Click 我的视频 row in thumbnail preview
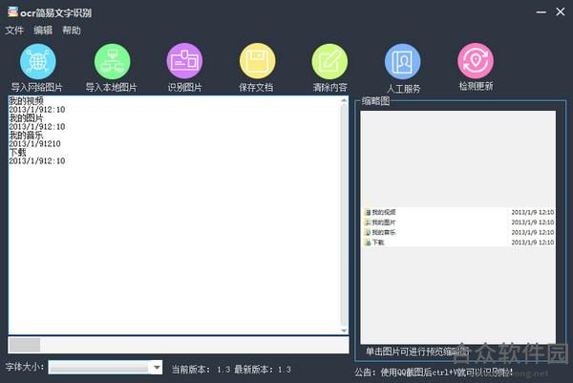The image size is (573, 383). coord(459,212)
